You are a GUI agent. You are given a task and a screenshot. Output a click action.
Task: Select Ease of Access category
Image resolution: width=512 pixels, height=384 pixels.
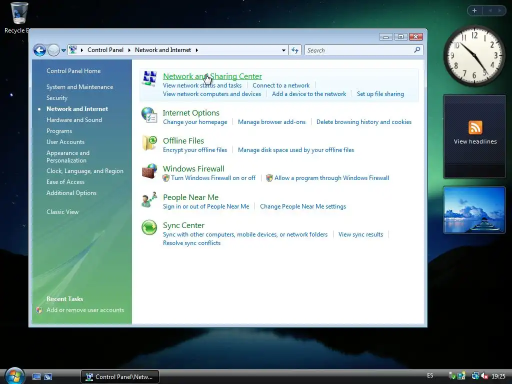tap(65, 182)
